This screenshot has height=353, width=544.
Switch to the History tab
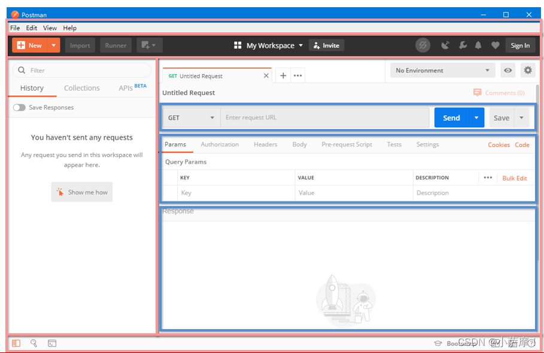[32, 88]
